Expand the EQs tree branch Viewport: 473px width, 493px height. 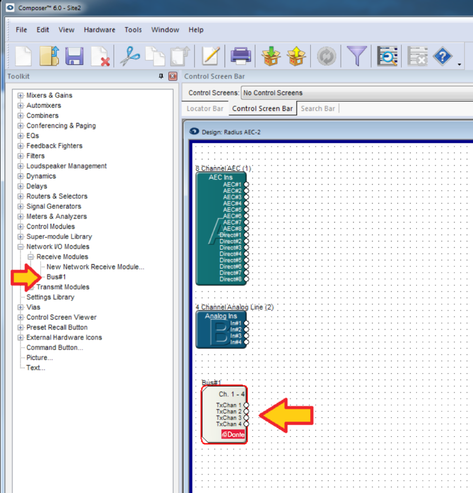click(20, 136)
